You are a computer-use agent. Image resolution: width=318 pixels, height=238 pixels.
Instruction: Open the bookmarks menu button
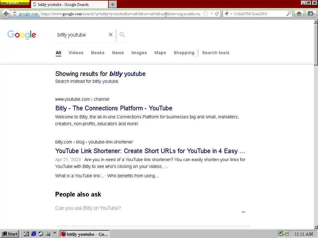pos(311,14)
